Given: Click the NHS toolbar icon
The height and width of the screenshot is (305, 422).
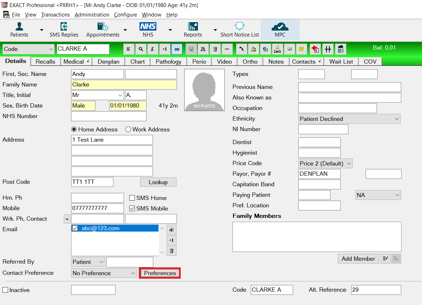Looking at the screenshot, I should pos(148,30).
